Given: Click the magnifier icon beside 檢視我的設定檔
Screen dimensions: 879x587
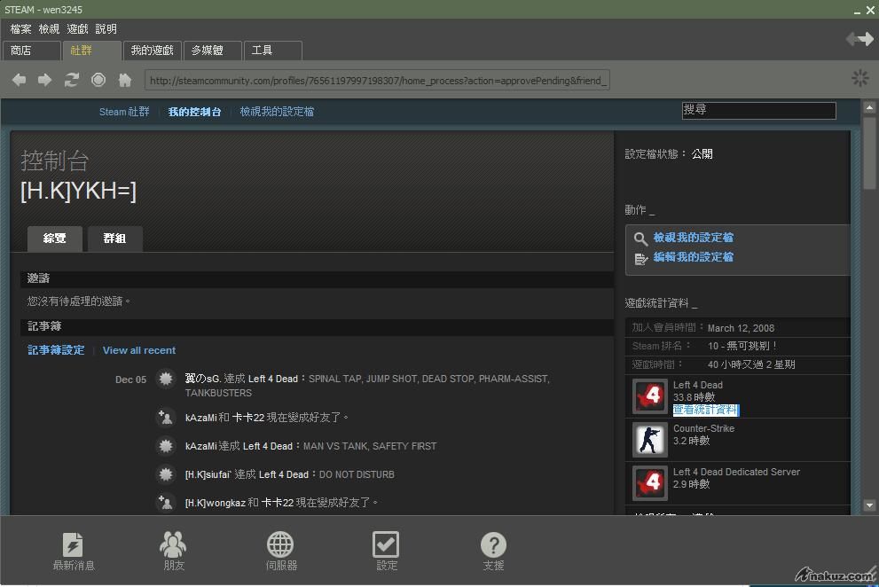Looking at the screenshot, I should (x=640, y=239).
